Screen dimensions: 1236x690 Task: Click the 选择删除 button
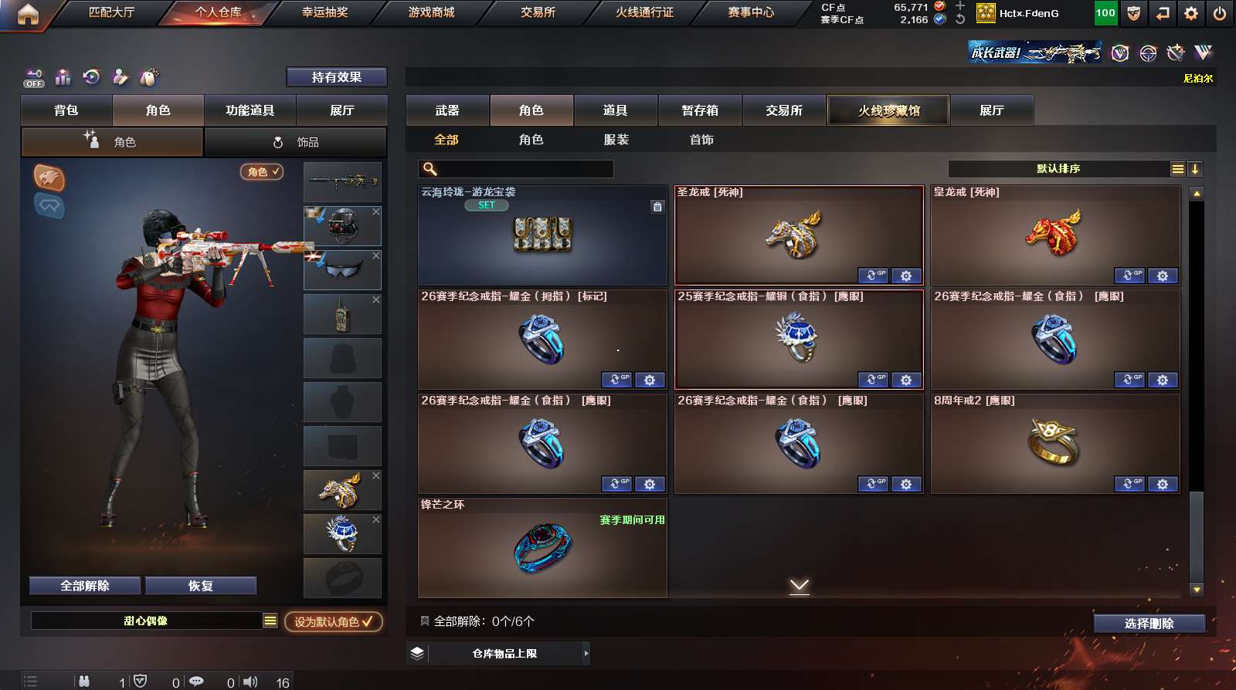coord(1149,624)
